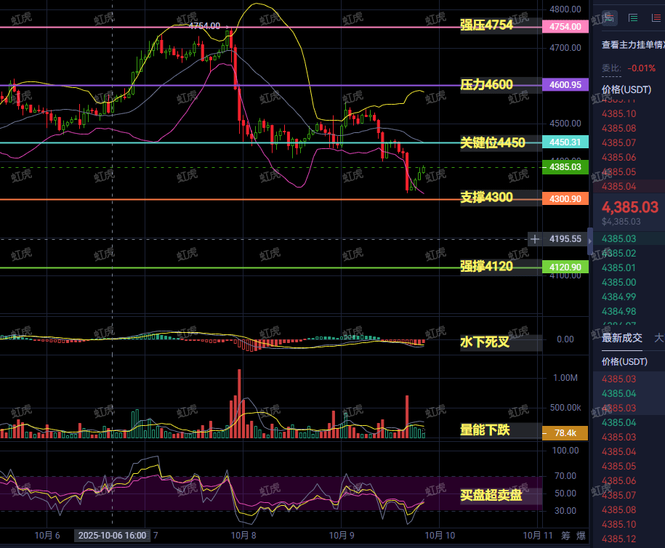Open 查看主力挂单情况 link
Screen dimensions: 665x548
tap(633, 45)
